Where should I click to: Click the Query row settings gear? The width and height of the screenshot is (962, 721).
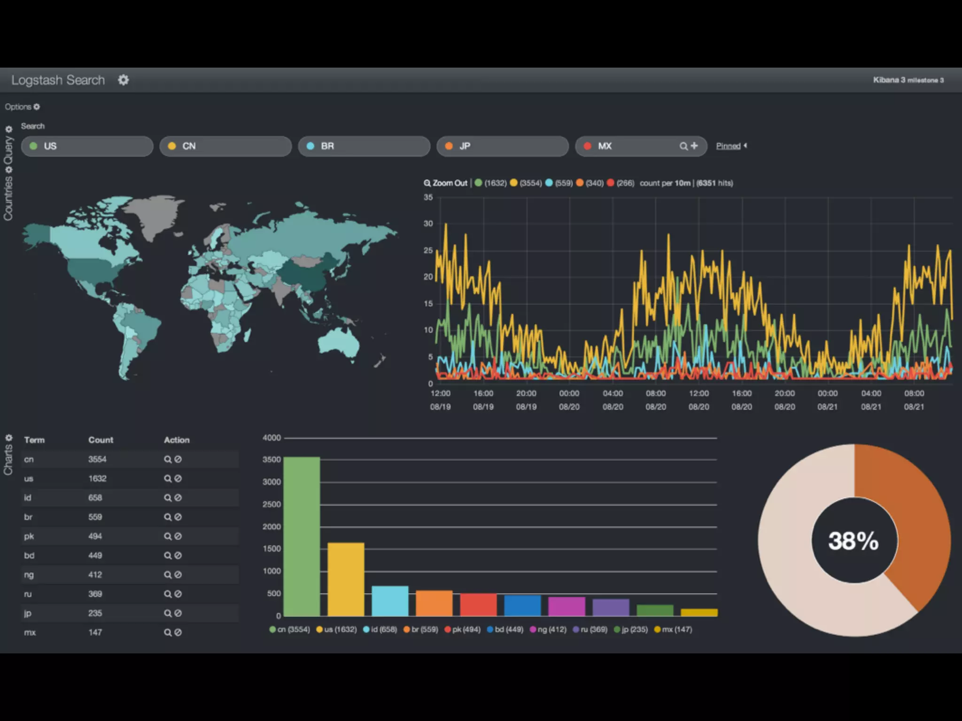(8, 129)
